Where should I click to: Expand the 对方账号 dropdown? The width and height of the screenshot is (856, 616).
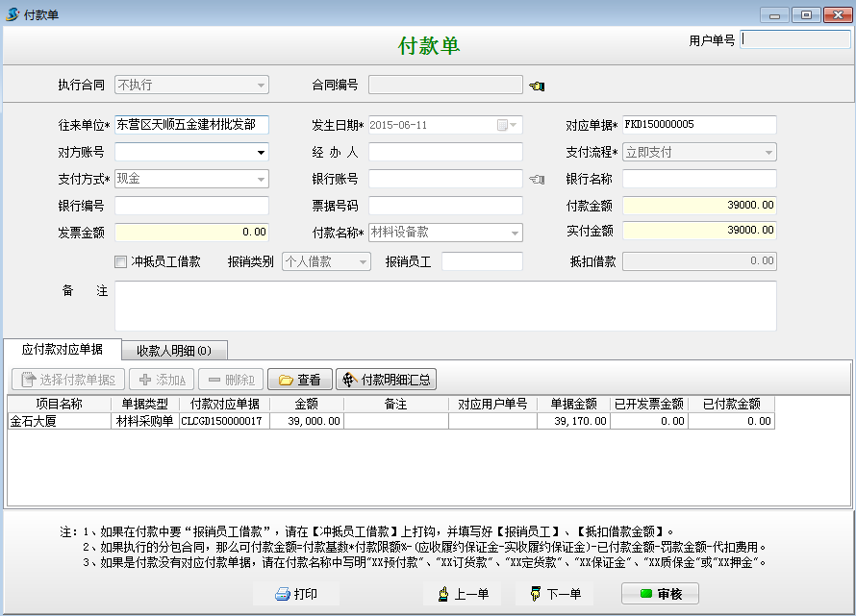pyautogui.click(x=261, y=152)
